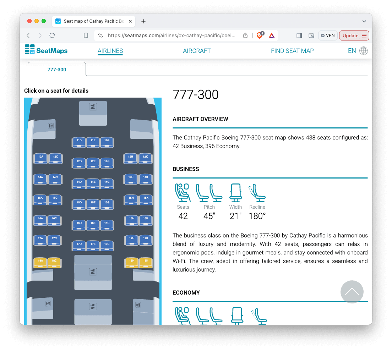Bookmark this page
Screen dimensions: 392x351
(86, 35)
